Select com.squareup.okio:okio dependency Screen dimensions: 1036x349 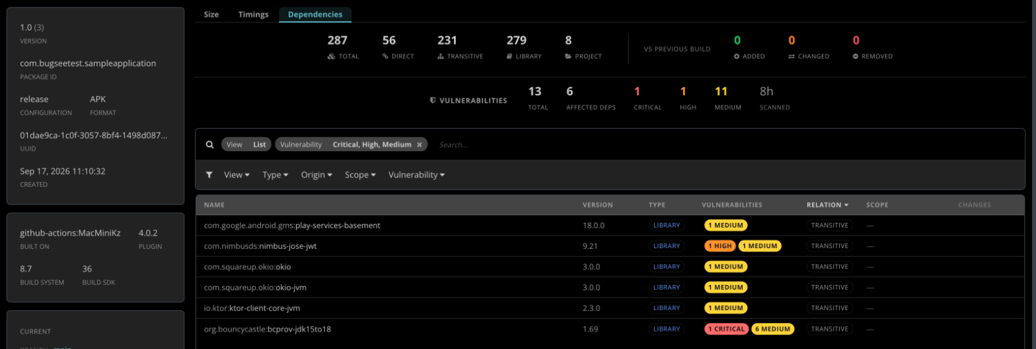pos(610,267)
